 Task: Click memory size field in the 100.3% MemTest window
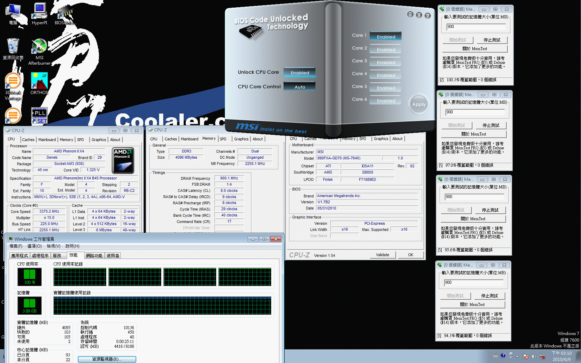tap(476, 27)
